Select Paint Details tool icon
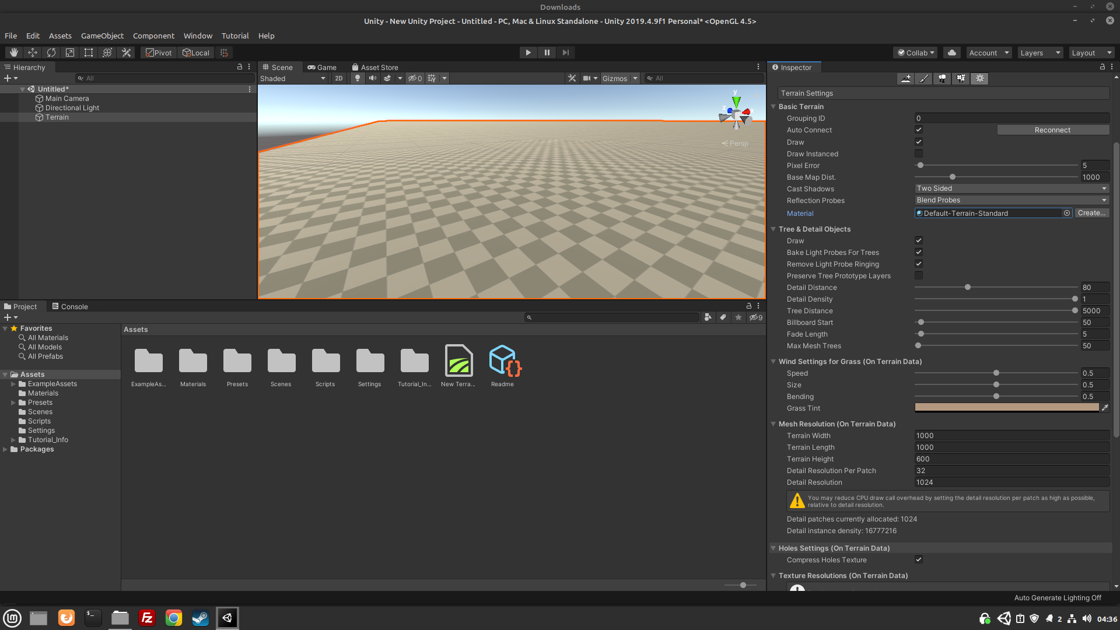 (961, 78)
